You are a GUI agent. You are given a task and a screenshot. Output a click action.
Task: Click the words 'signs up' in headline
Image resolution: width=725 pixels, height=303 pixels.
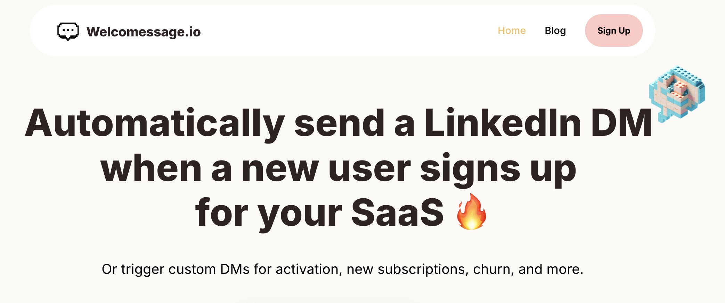pyautogui.click(x=498, y=169)
